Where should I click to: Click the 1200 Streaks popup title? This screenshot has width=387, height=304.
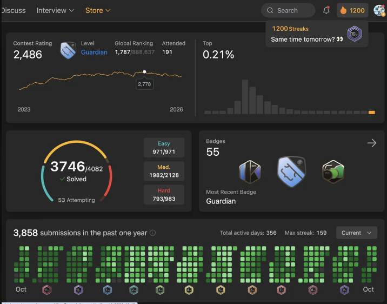(x=290, y=29)
